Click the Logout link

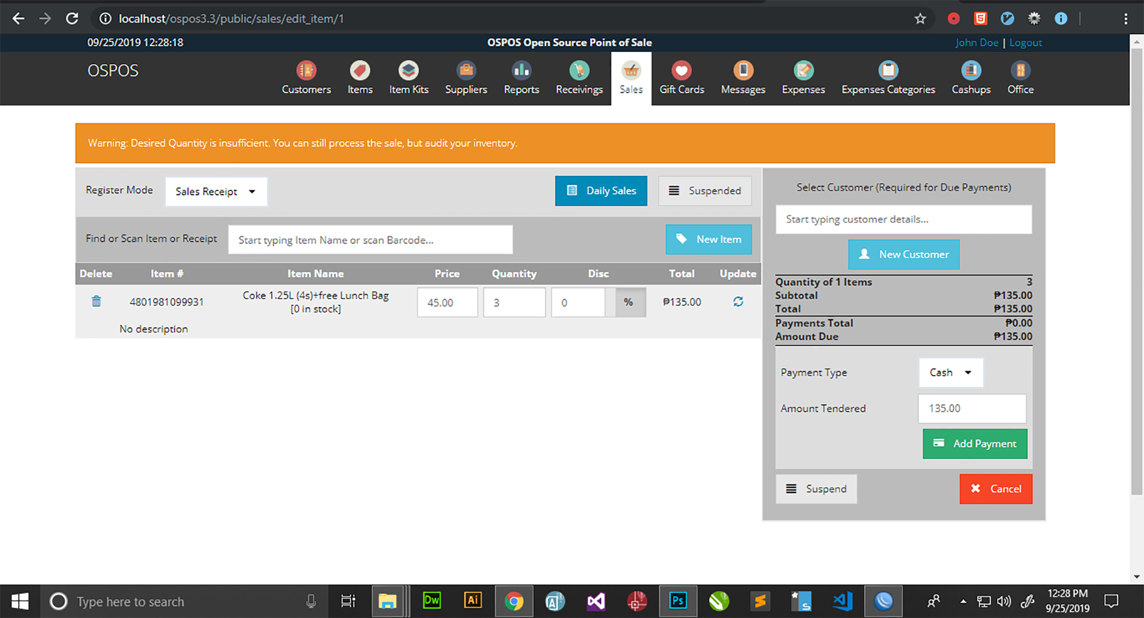1025,42
